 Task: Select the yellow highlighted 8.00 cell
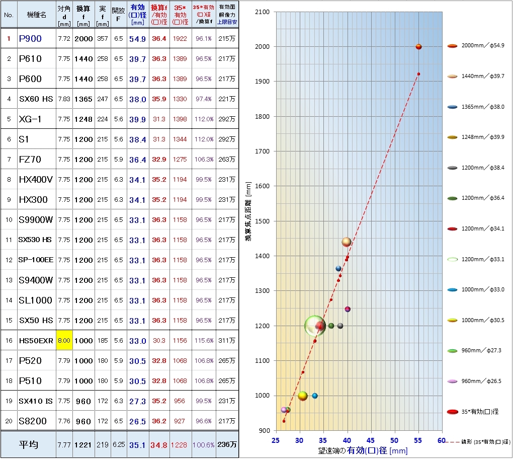click(64, 341)
